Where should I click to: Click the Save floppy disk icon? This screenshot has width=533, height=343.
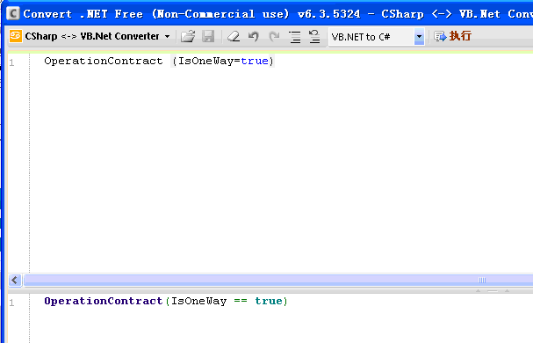point(208,36)
